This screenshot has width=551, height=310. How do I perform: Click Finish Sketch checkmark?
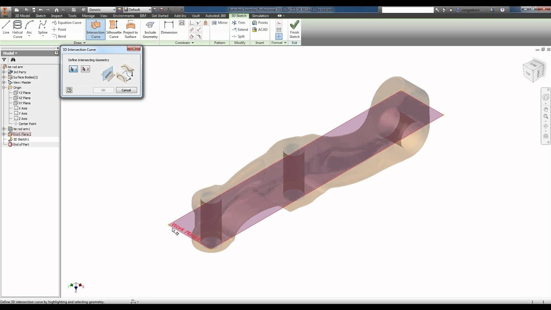coord(294,29)
